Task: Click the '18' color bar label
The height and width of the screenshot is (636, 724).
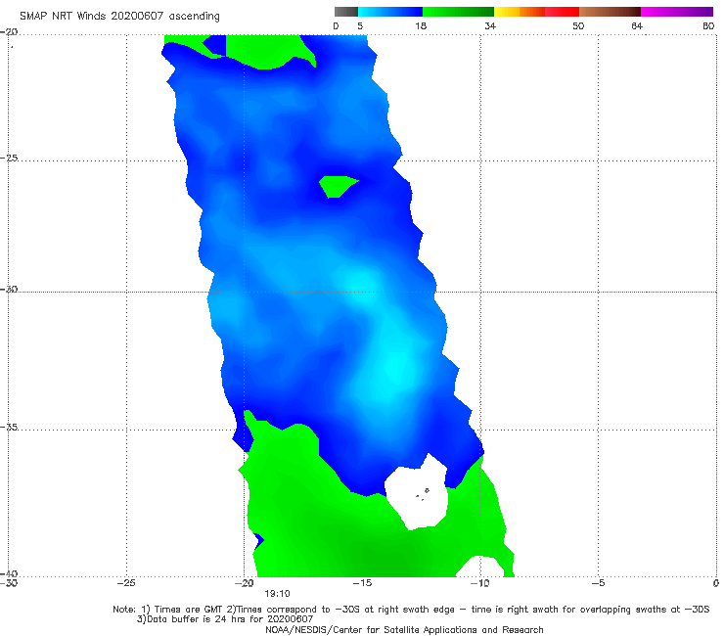Action: [421, 25]
